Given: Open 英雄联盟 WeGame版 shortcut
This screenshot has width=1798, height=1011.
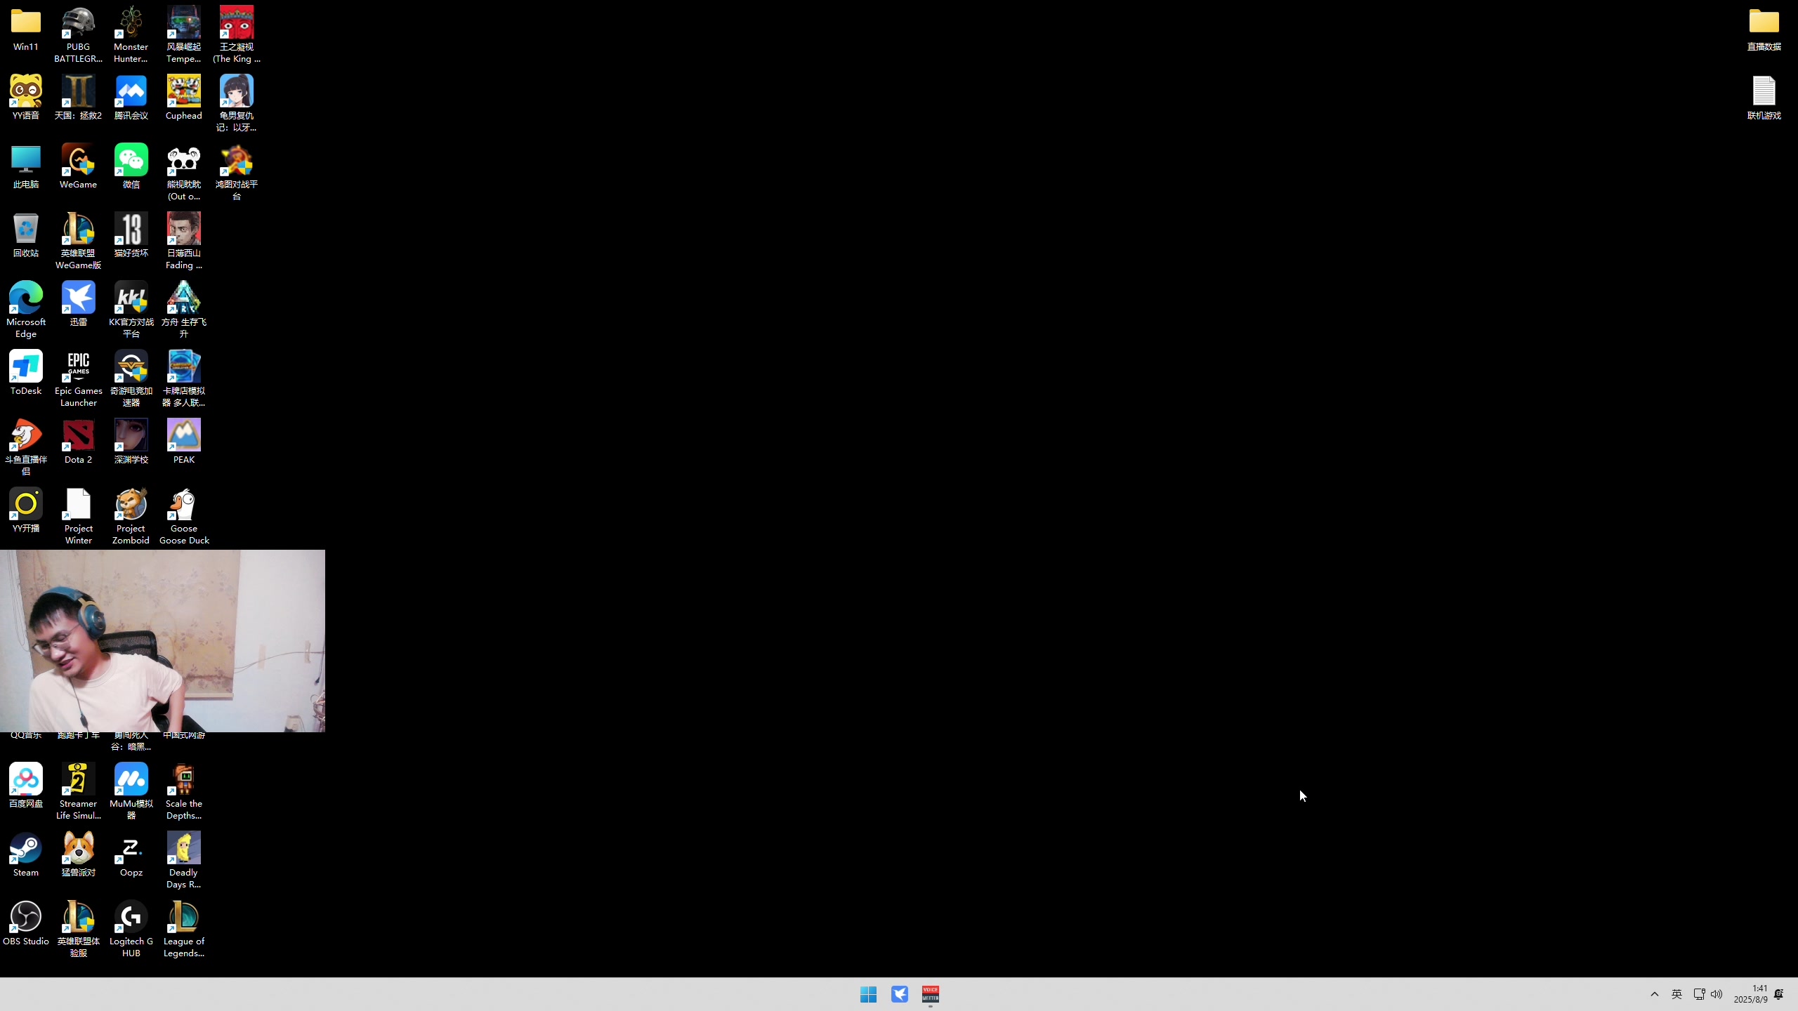Looking at the screenshot, I should pyautogui.click(x=78, y=242).
